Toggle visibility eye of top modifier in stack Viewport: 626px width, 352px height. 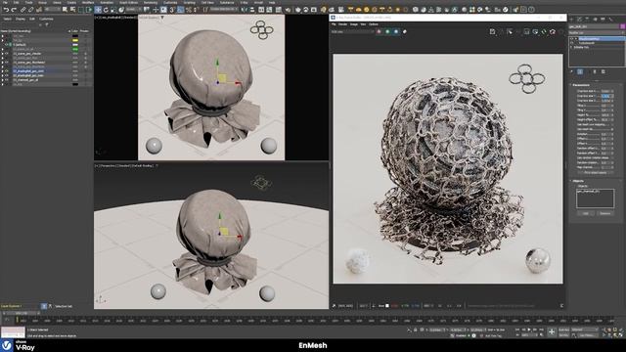[x=571, y=39]
